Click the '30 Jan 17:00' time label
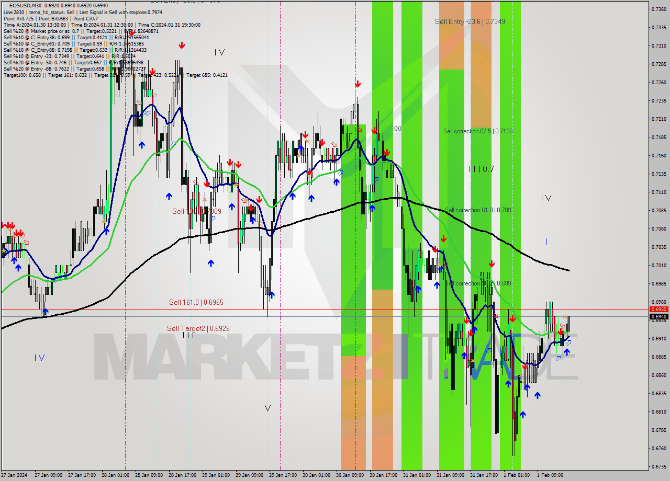 [383, 475]
